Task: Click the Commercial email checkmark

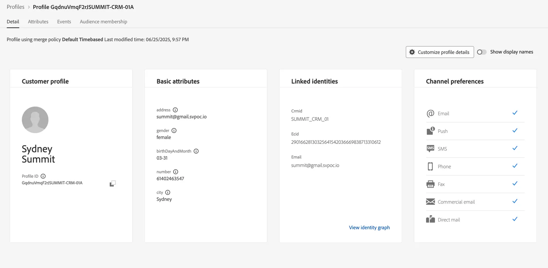Action: [515, 201]
